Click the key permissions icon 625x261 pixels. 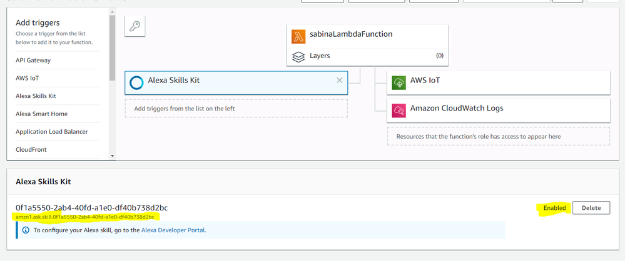tap(135, 26)
